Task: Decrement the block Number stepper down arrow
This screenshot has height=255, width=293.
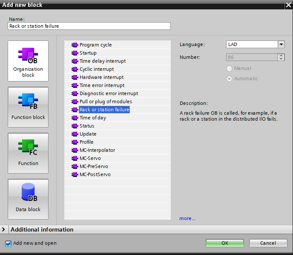Action: (281, 59)
